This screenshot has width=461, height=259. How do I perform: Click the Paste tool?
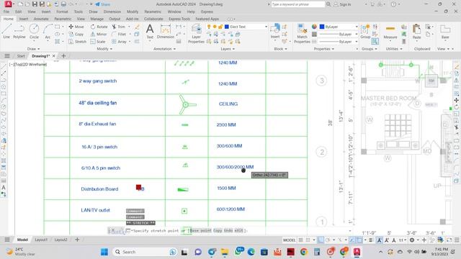(416, 32)
